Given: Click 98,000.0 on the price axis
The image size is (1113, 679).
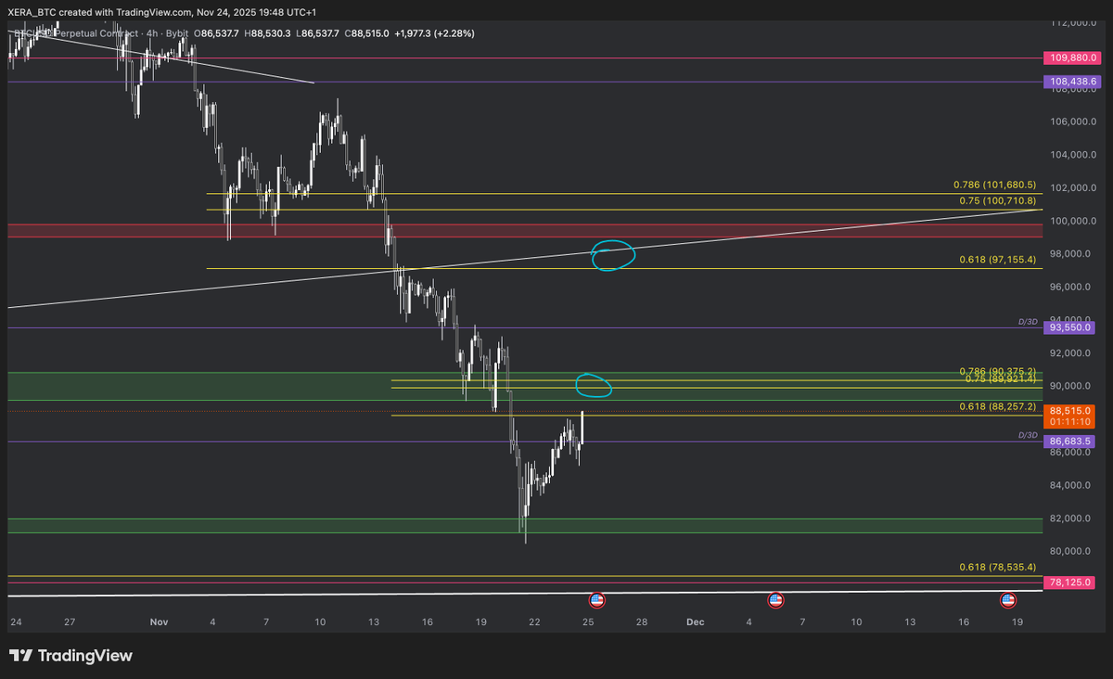Looking at the screenshot, I should tap(1071, 254).
